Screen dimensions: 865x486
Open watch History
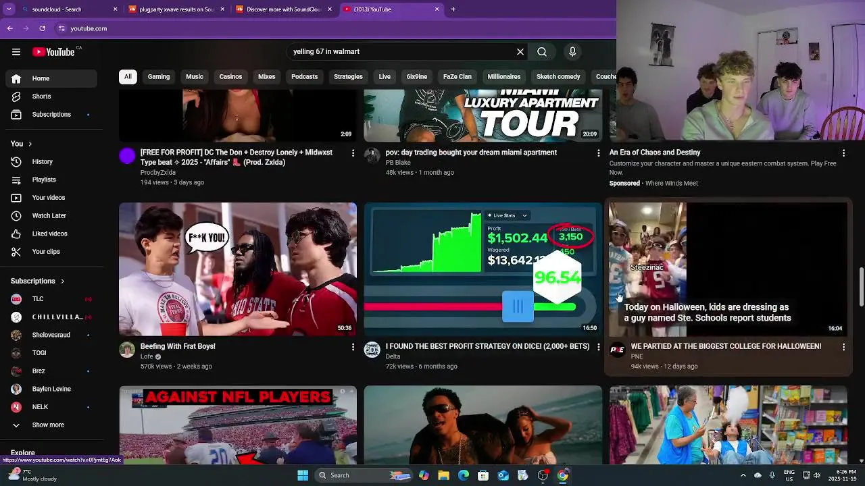pos(51,162)
